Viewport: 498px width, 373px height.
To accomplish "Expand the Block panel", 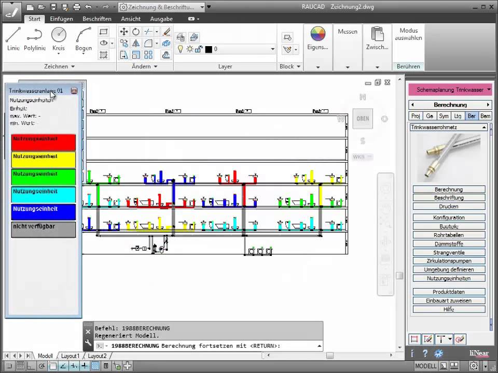I will point(289,66).
